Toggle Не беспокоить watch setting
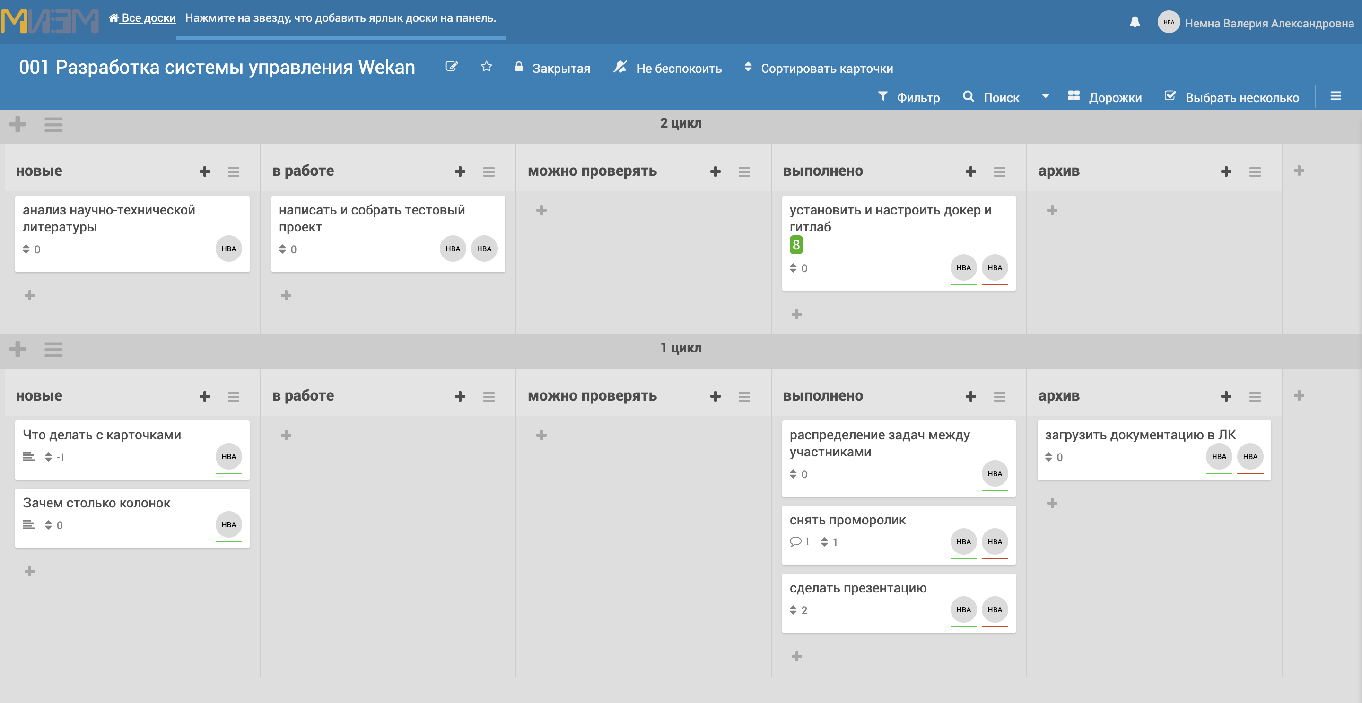 [668, 68]
